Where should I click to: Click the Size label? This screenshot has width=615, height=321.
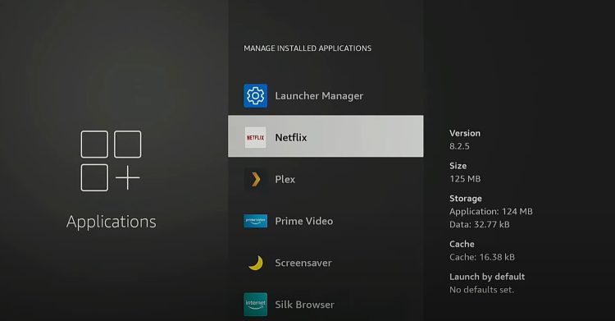coord(458,166)
